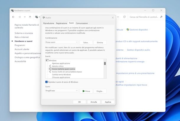
Task: Select Apertura applicazione event
Action: coord(61,63)
